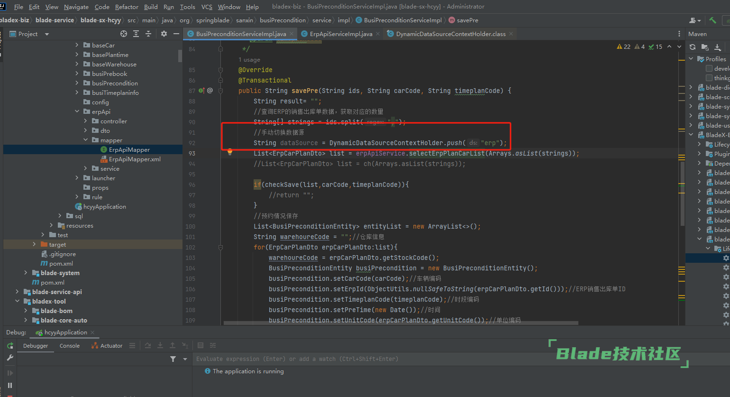Switch to DynamicDataSourceContextHolder.class tab
This screenshot has width=730, height=397.
(451, 34)
